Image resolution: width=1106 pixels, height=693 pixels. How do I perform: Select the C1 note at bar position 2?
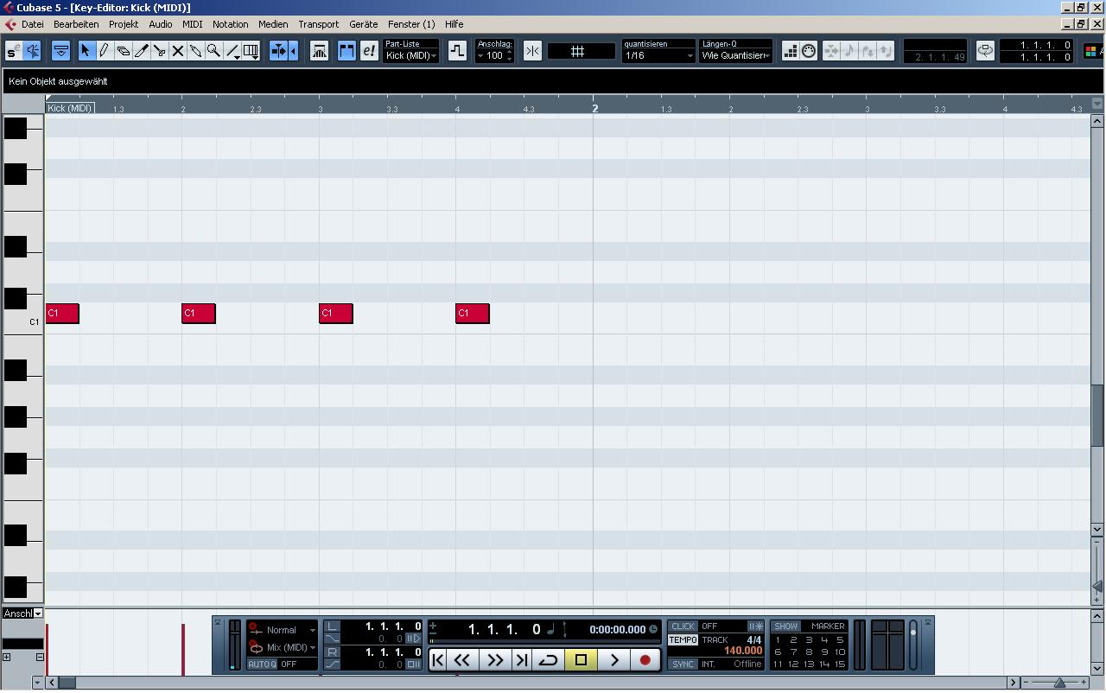tap(199, 313)
